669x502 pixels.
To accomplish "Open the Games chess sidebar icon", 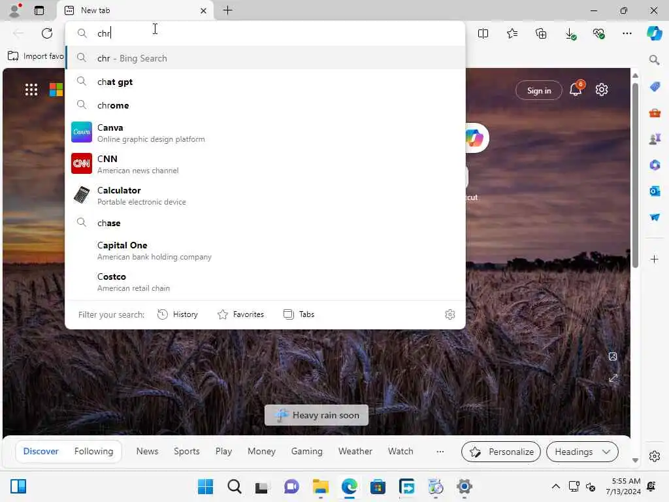I will tap(655, 139).
